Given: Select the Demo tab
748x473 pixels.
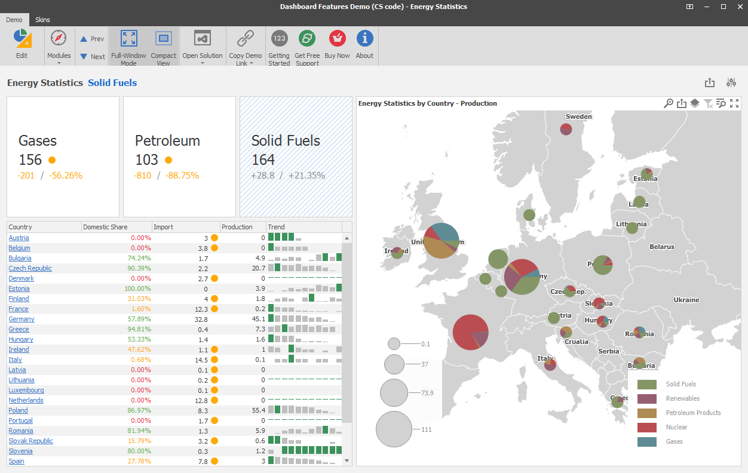Looking at the screenshot, I should pyautogui.click(x=14, y=20).
